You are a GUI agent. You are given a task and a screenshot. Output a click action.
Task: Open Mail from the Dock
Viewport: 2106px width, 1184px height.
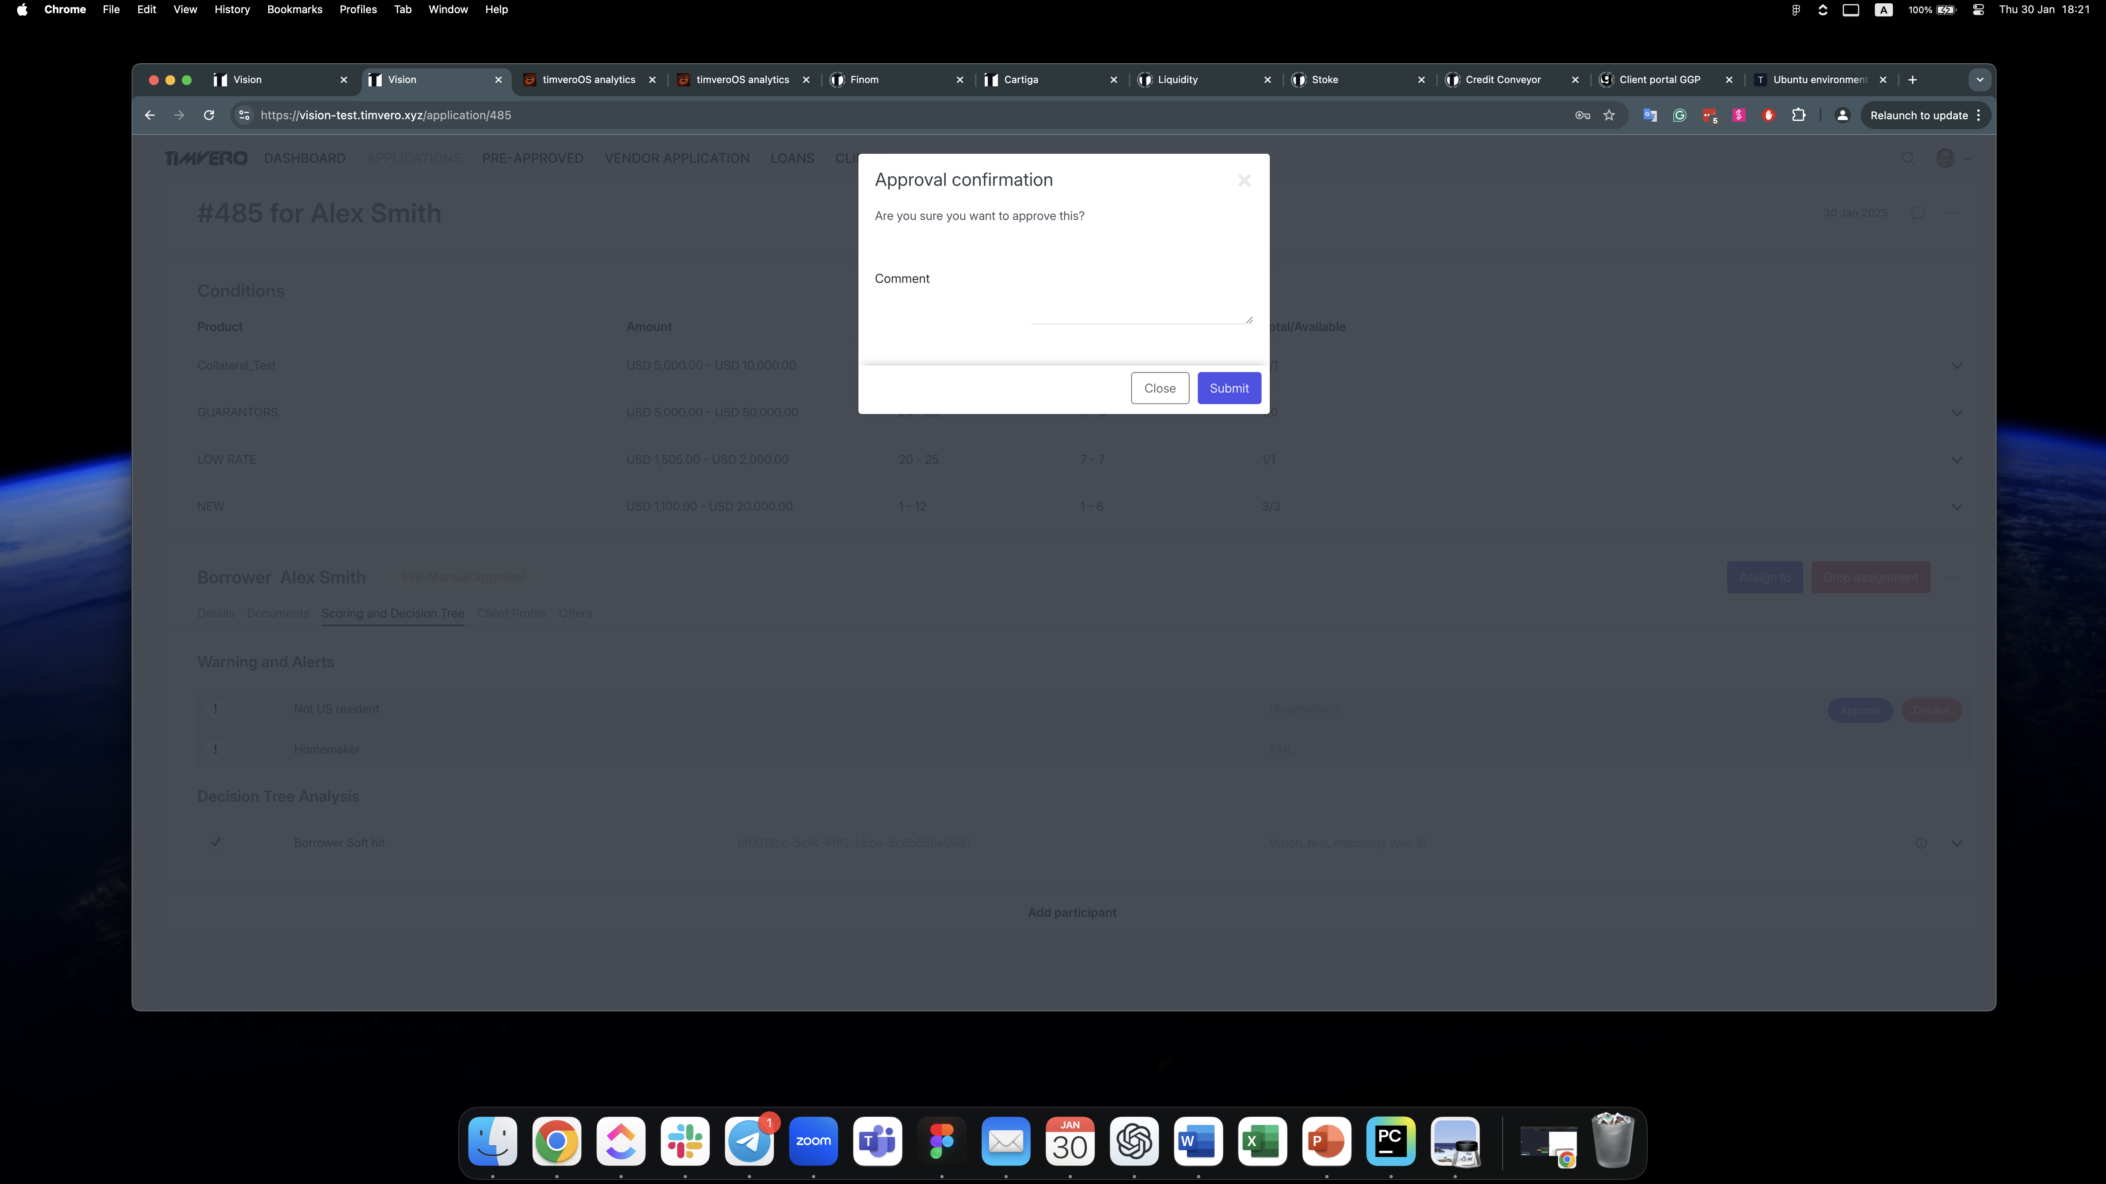[x=1006, y=1142]
